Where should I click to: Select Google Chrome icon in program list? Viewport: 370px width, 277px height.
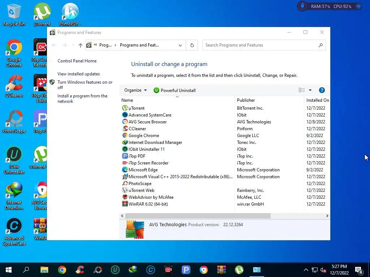pos(125,136)
